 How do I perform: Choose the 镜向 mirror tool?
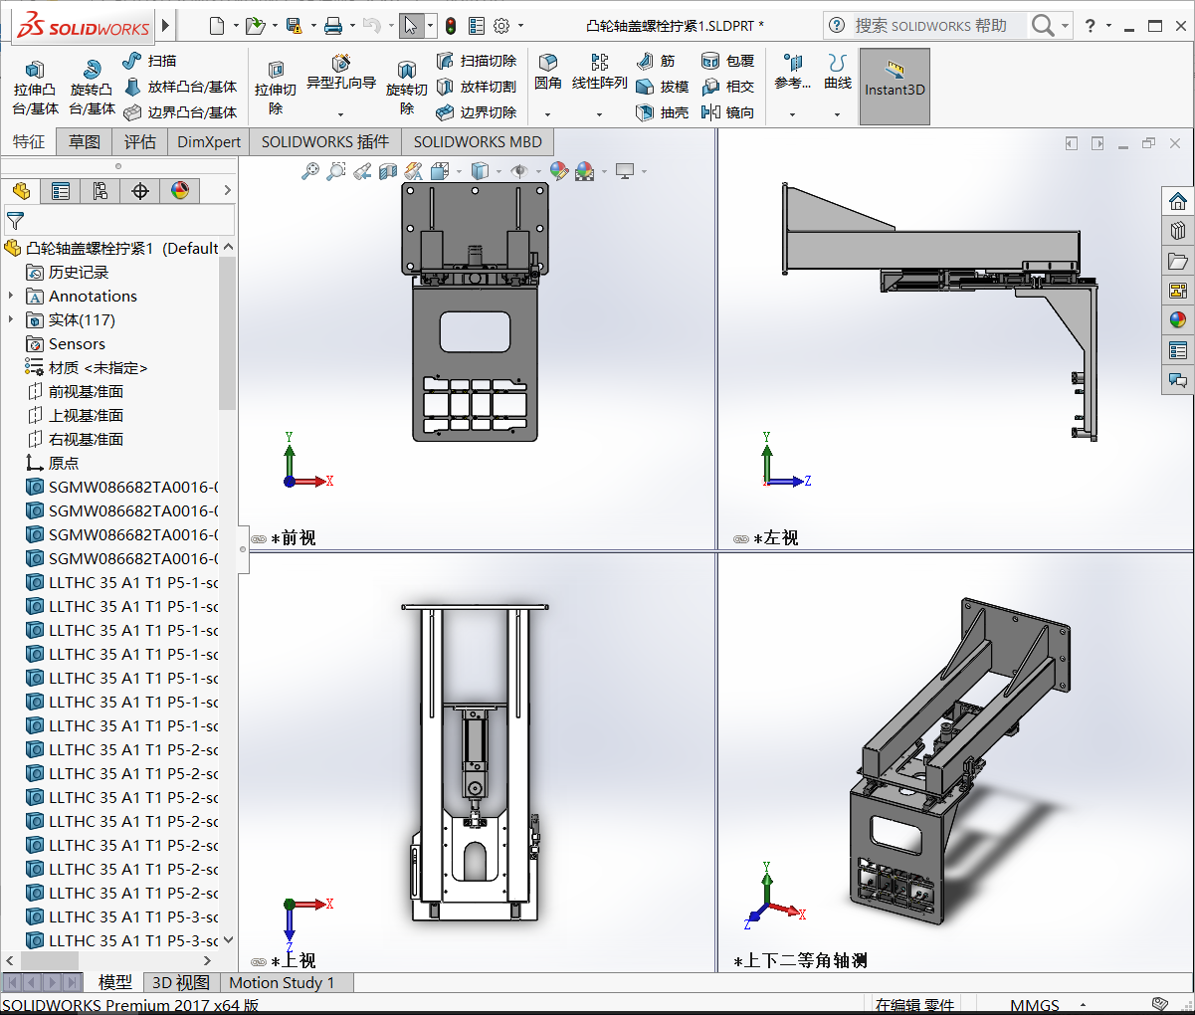tap(727, 112)
